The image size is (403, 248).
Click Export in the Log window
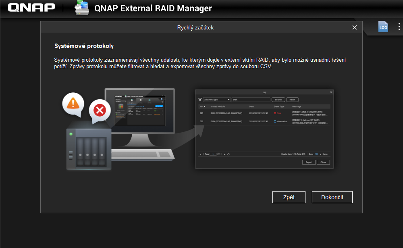[309, 162]
